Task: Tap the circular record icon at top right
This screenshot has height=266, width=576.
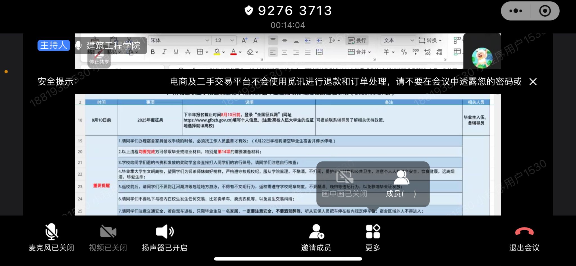Action: tap(545, 11)
